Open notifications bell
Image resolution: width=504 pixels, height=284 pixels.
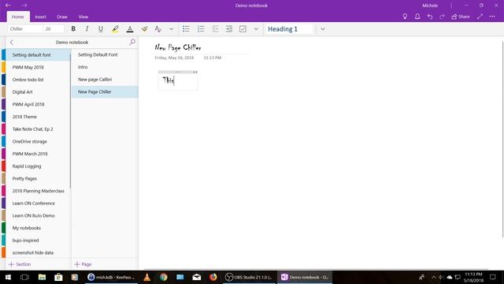coord(417,17)
